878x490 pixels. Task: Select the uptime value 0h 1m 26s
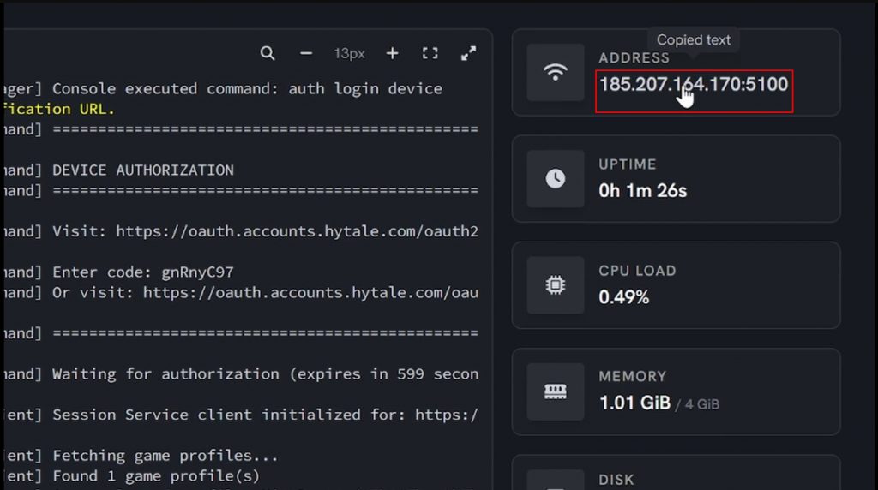[x=643, y=191]
